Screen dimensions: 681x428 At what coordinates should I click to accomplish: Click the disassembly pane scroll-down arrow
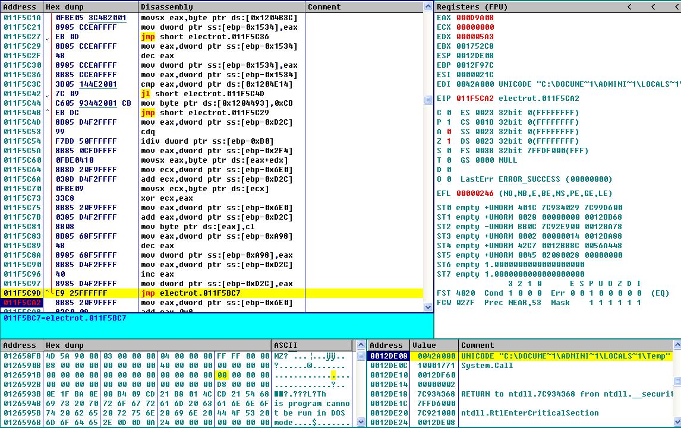(x=428, y=307)
